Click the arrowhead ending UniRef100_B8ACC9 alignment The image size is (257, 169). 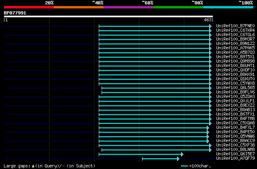[x=208, y=141]
